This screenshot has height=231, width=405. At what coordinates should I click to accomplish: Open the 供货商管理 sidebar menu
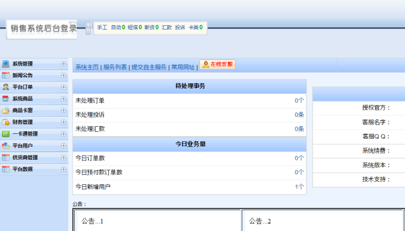pyautogui.click(x=34, y=157)
